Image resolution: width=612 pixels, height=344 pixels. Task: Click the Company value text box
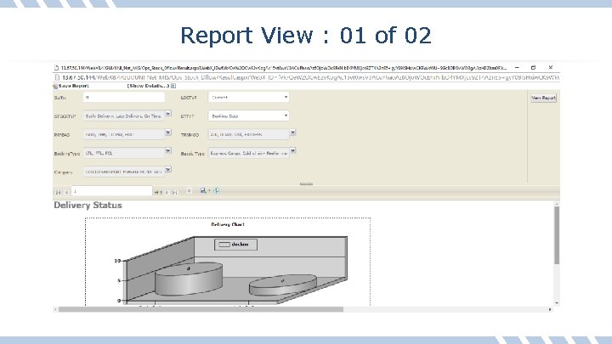tap(124, 172)
